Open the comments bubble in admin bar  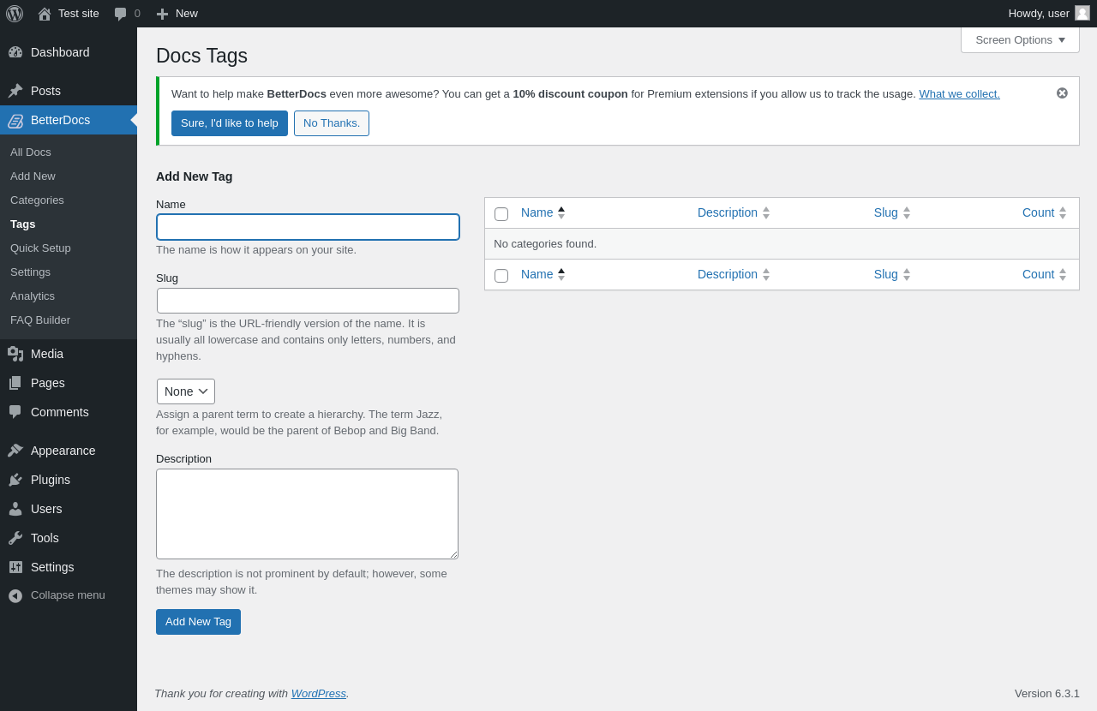pos(127,14)
